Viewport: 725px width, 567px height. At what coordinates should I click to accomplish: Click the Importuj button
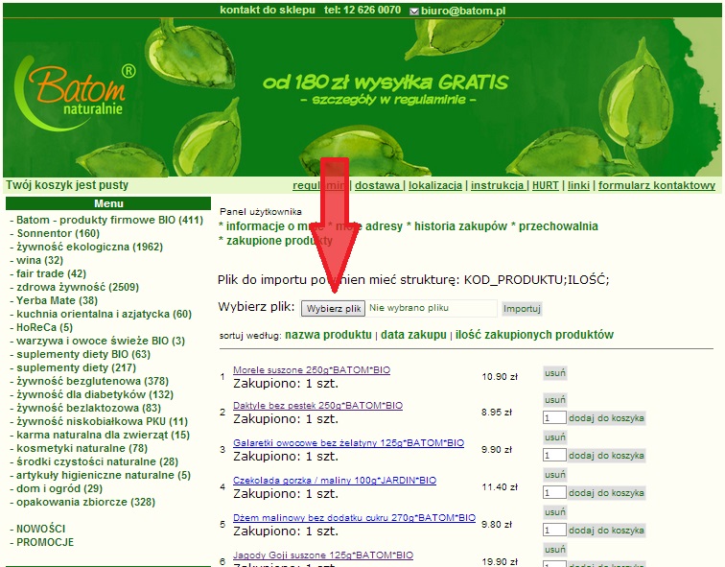click(x=522, y=309)
